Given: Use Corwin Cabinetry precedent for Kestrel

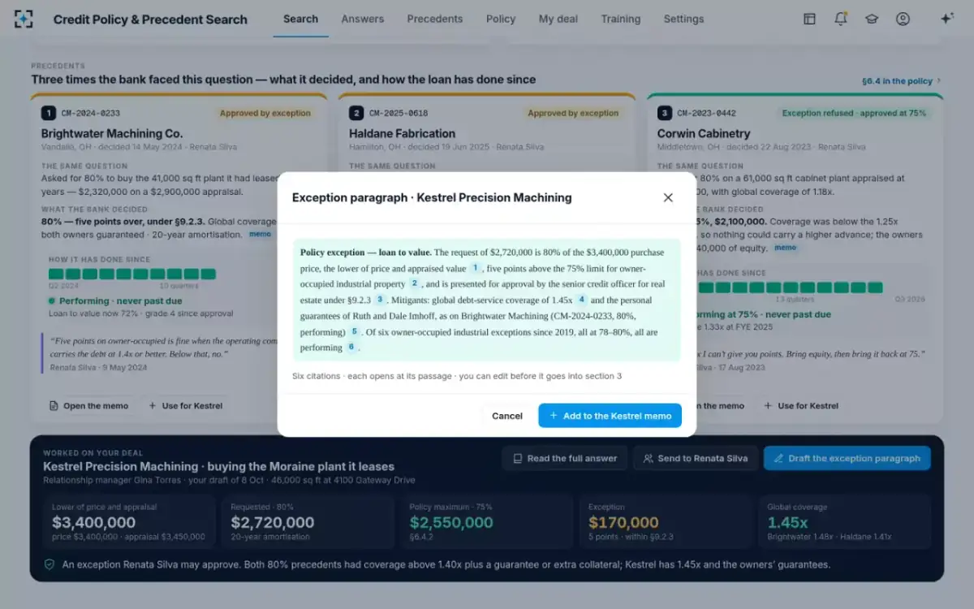Looking at the screenshot, I should 801,405.
